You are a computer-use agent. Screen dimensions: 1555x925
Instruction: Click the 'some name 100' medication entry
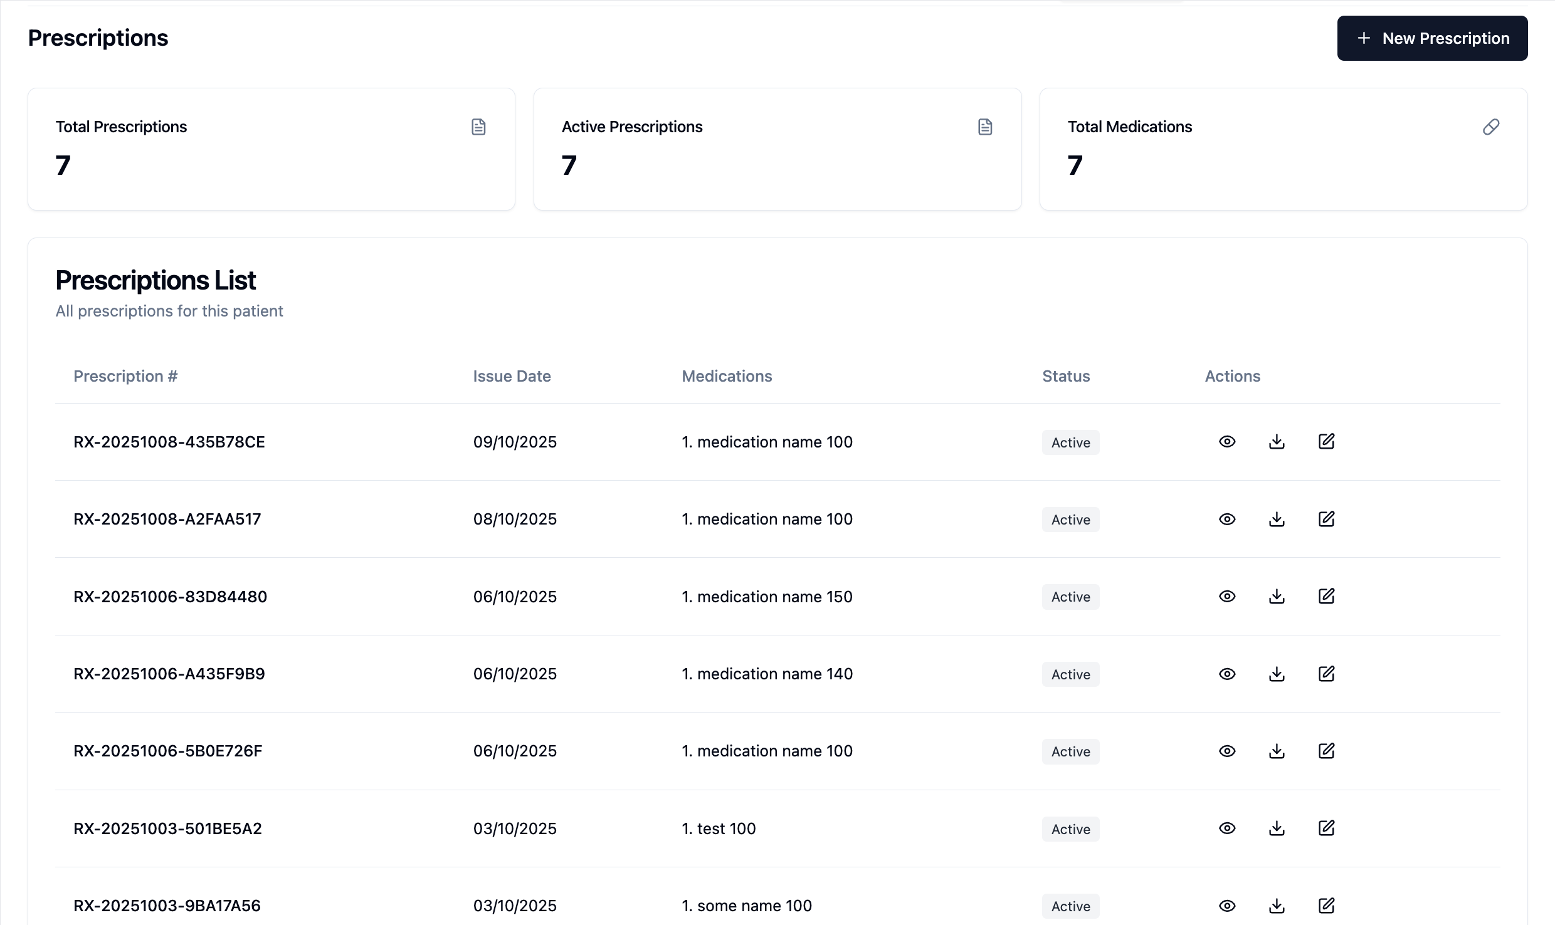747,906
